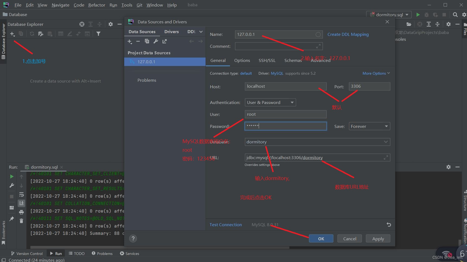Click the print icon in the Run panel

[21, 212]
